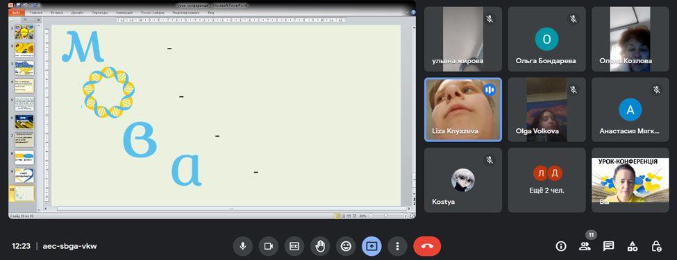The height and width of the screenshot is (260, 677).
Task: Show the participants list icon
Action: [x=585, y=246]
